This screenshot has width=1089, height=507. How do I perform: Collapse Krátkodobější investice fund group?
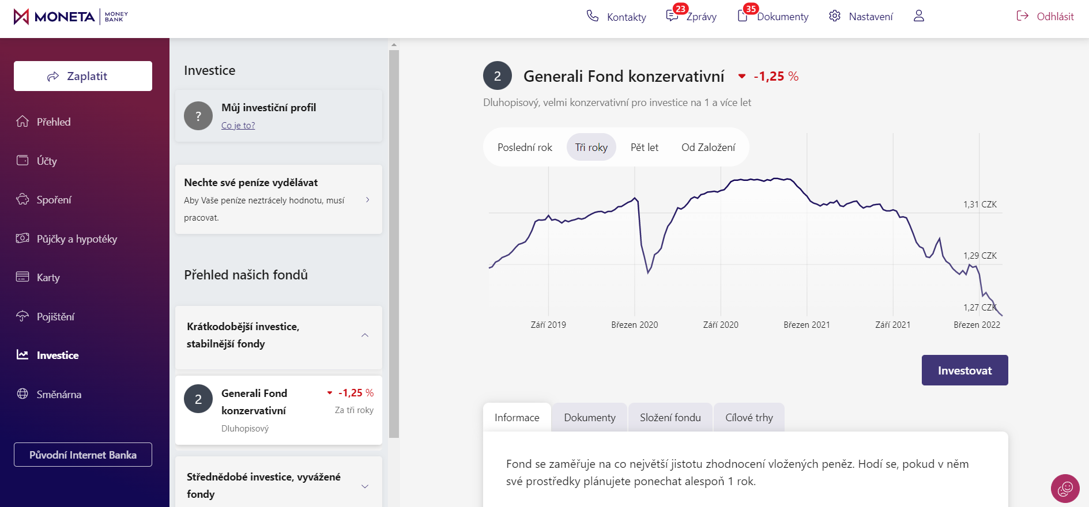pos(364,335)
